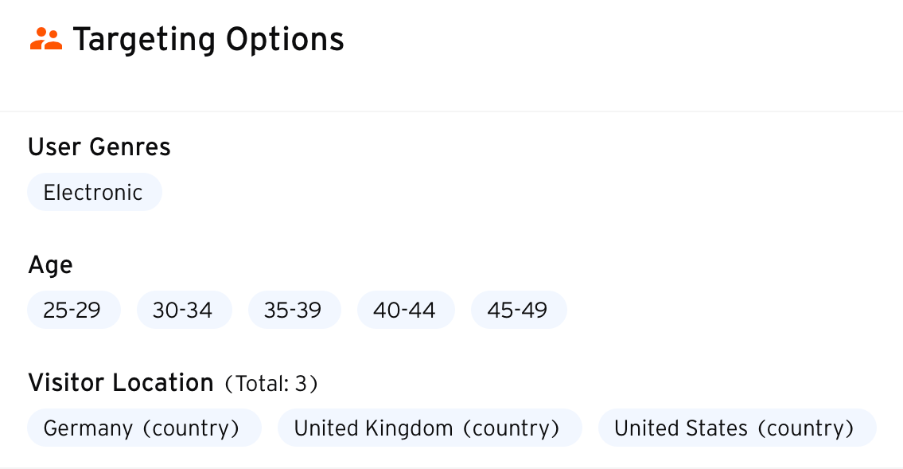This screenshot has width=903, height=469.
Task: Select the 25-29 age chip
Action: tap(73, 310)
